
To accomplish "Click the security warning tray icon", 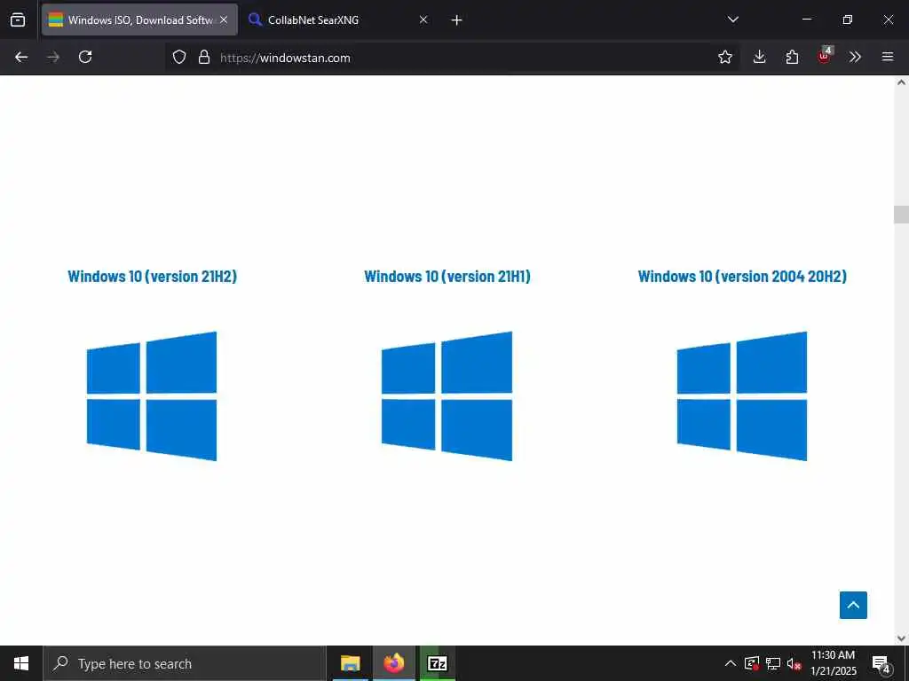I will pos(752,663).
